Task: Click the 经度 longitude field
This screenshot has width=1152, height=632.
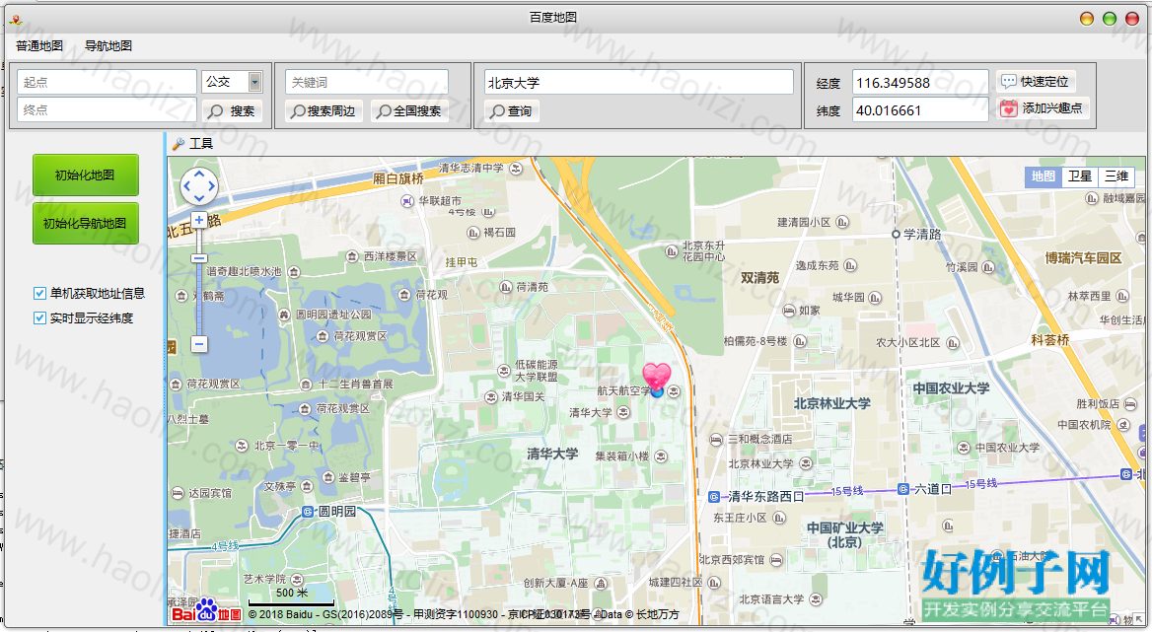Action: tap(920, 82)
